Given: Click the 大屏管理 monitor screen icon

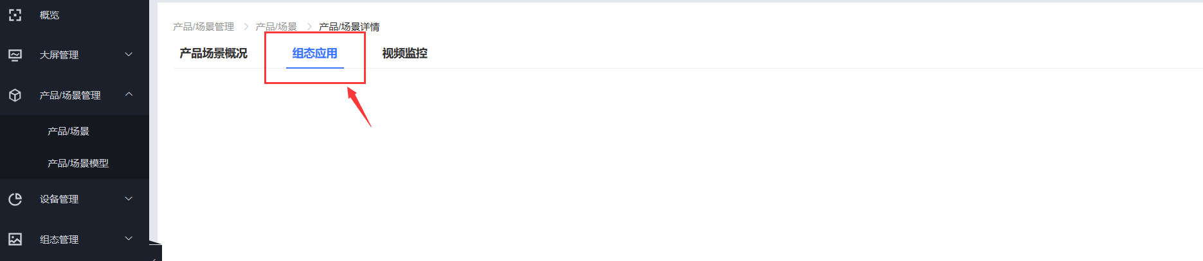Looking at the screenshot, I should pyautogui.click(x=15, y=55).
